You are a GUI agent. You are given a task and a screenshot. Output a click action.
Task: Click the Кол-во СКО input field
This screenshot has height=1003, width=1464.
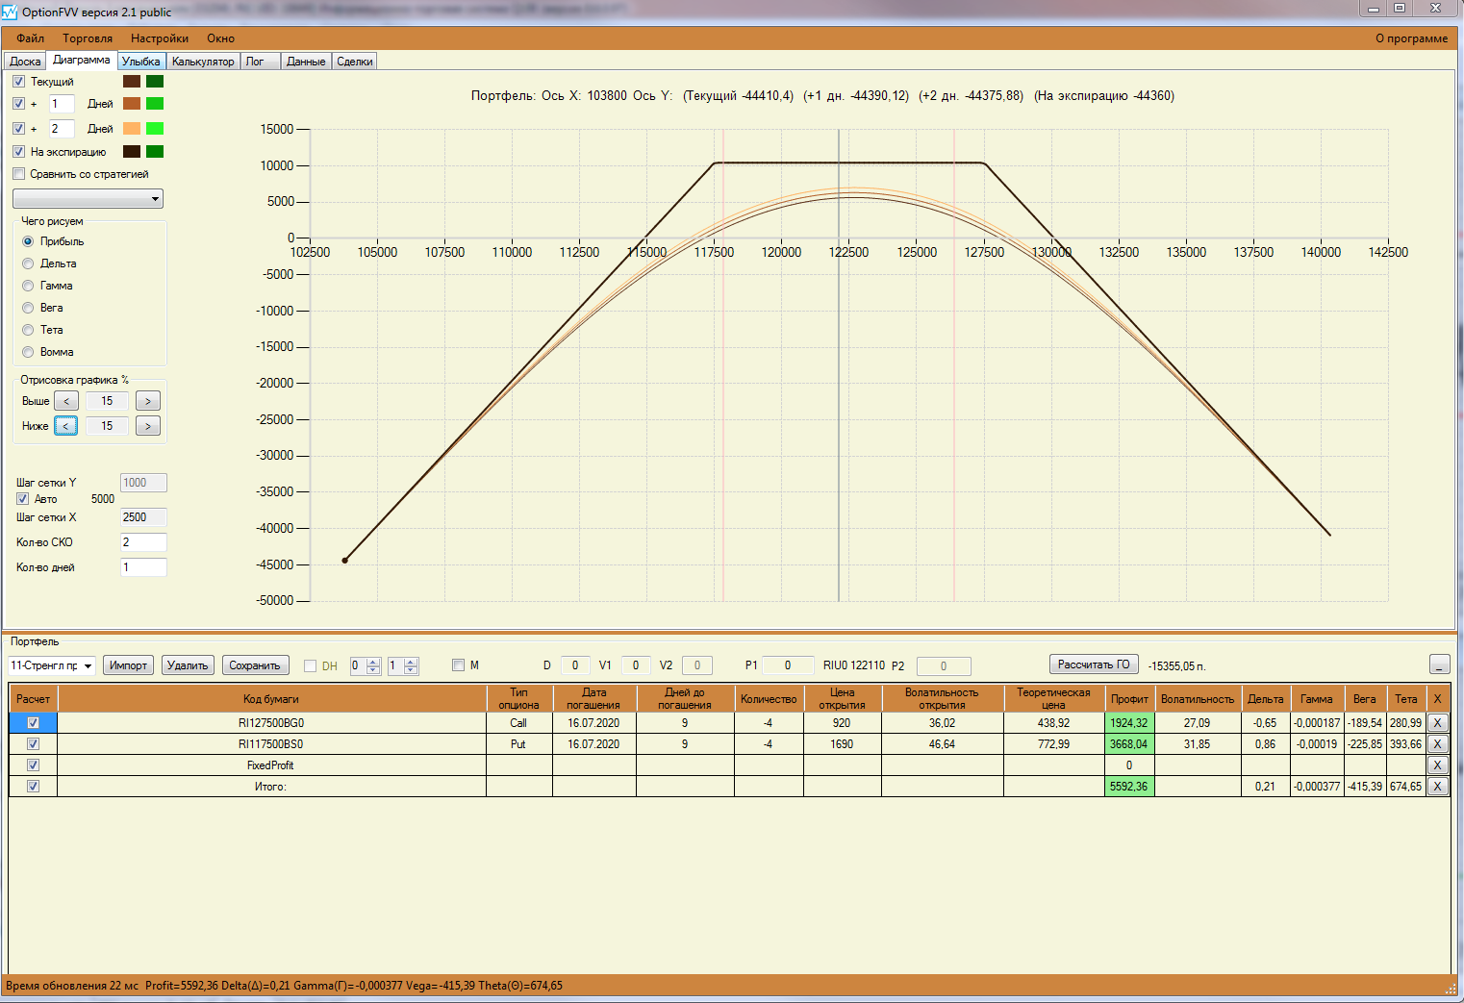(x=143, y=542)
